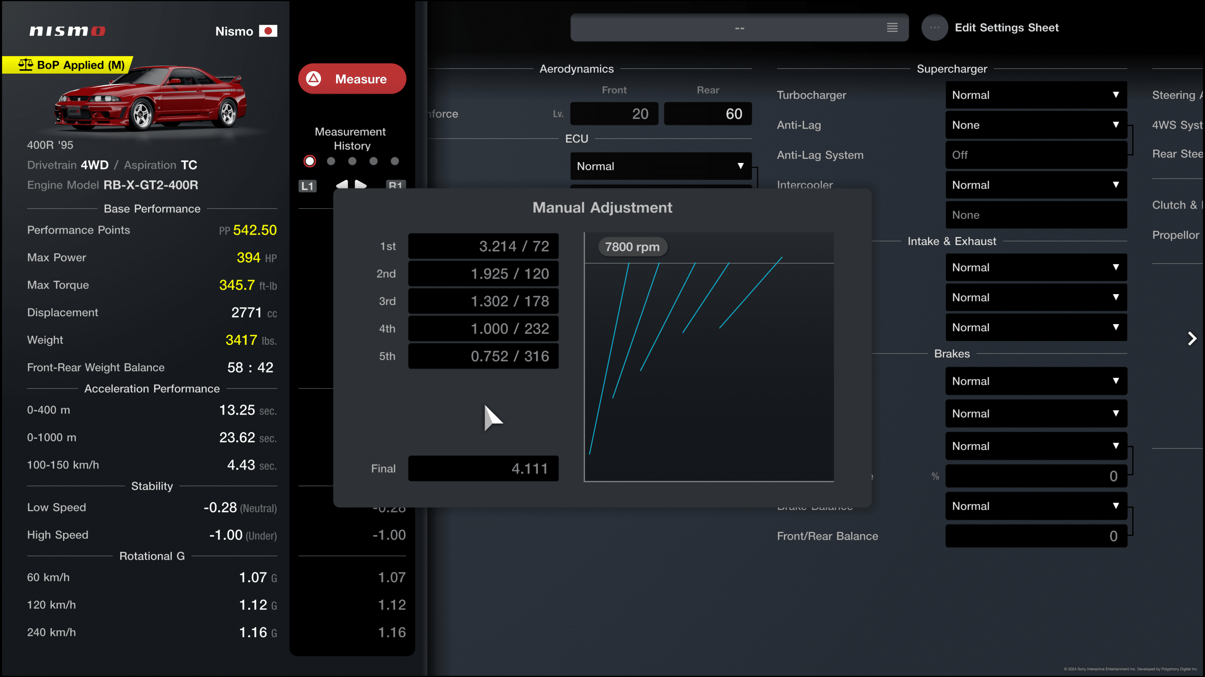This screenshot has width=1205, height=677.
Task: Open third Intake & Exhaust dropdown
Action: pyautogui.click(x=1036, y=327)
